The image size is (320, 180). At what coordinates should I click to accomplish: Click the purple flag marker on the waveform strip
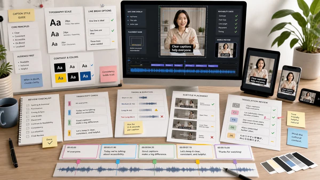click(x=235, y=162)
